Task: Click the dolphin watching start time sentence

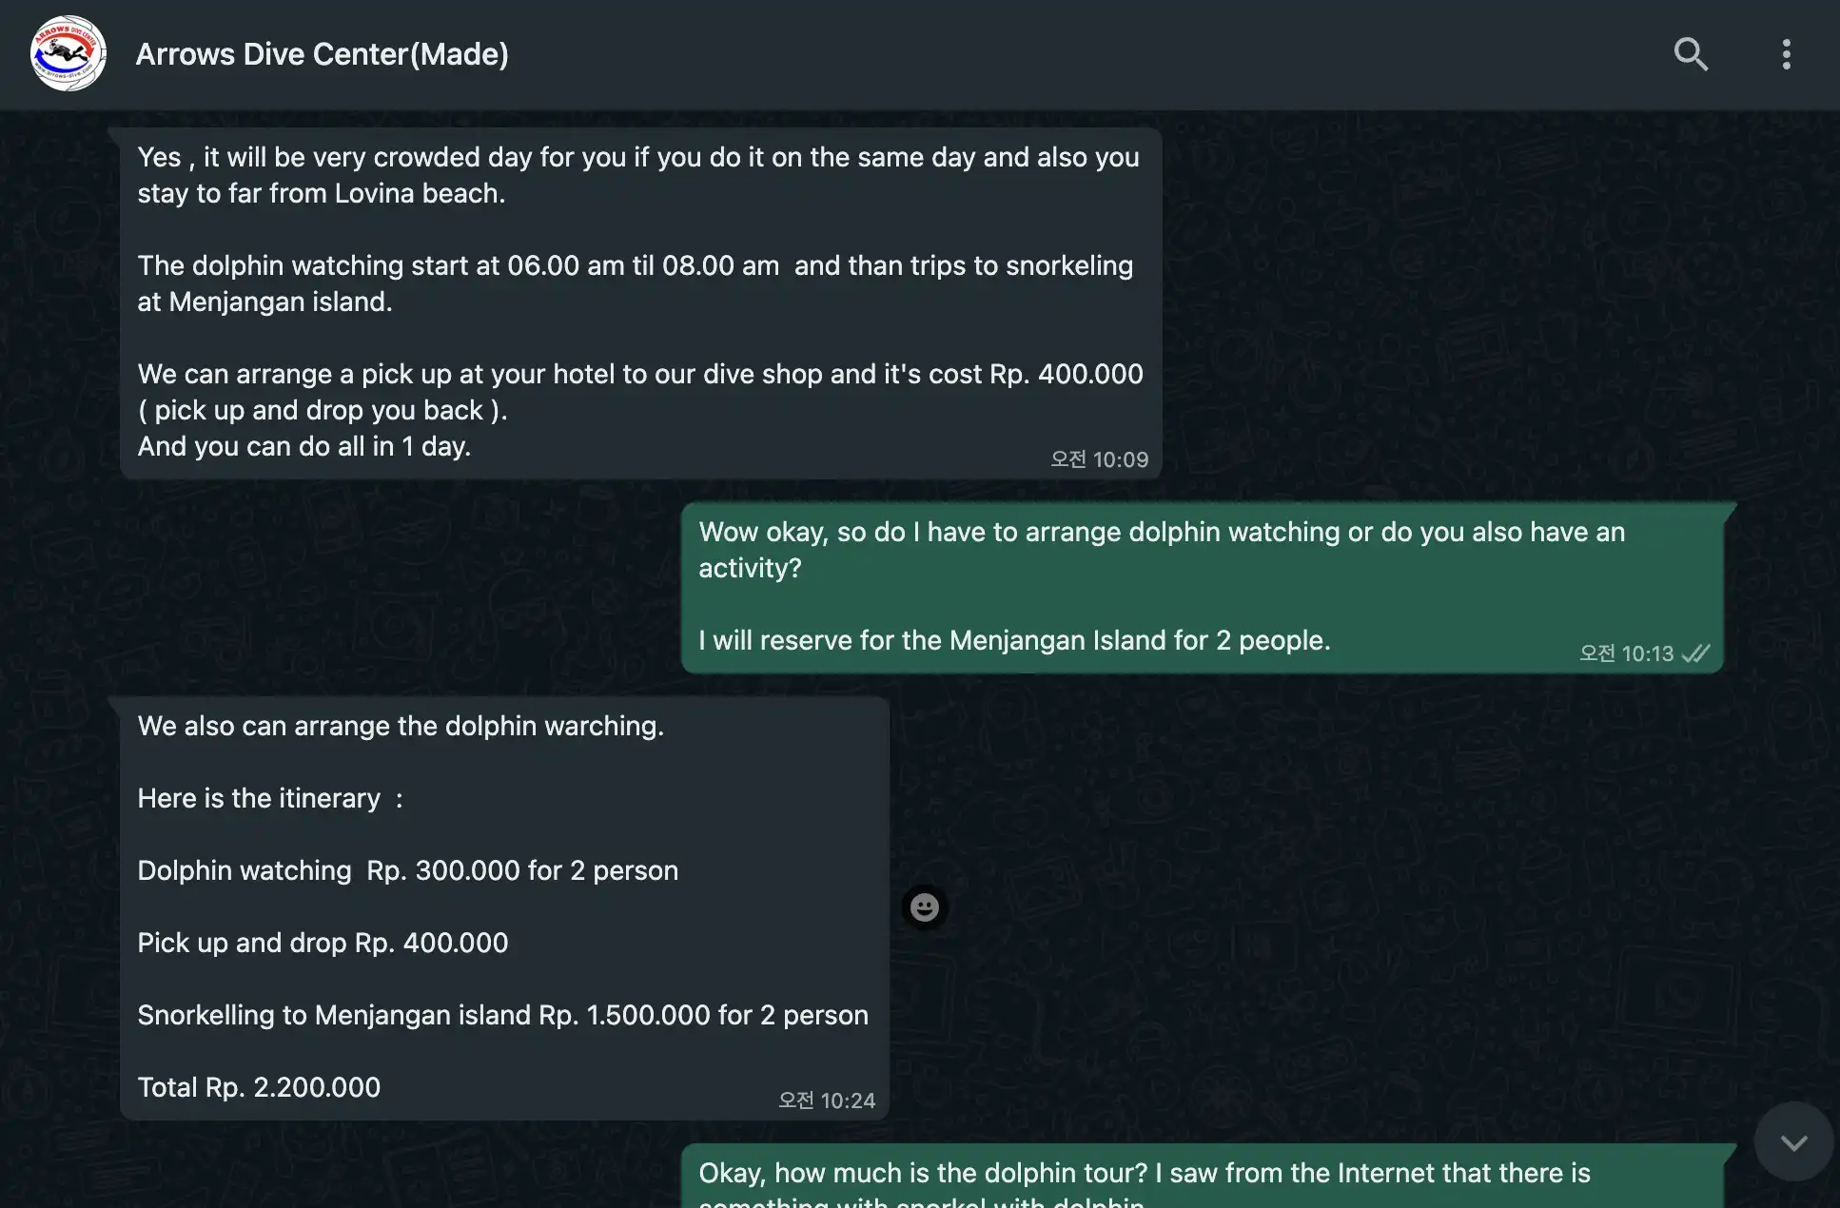Action: (x=635, y=283)
